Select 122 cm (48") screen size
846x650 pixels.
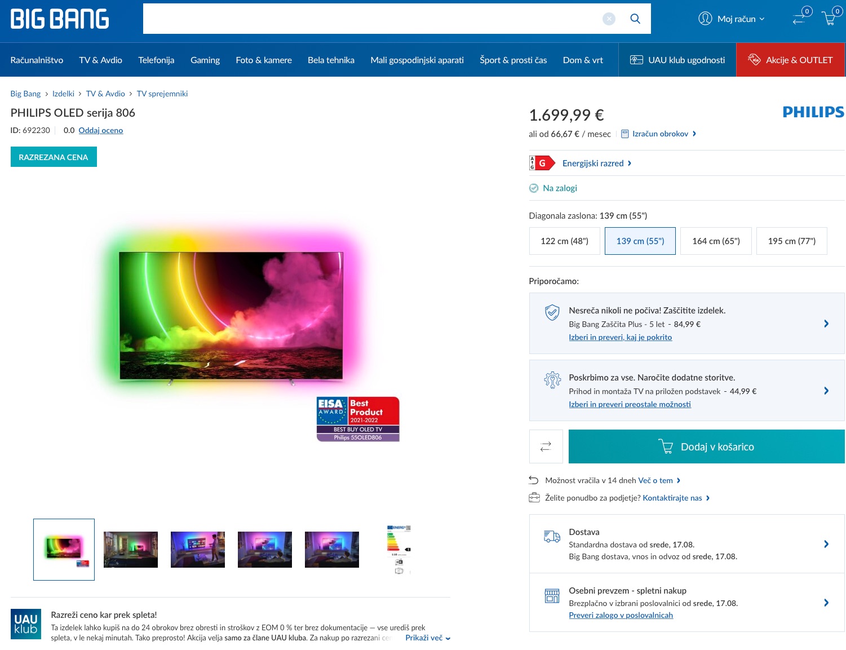(564, 241)
